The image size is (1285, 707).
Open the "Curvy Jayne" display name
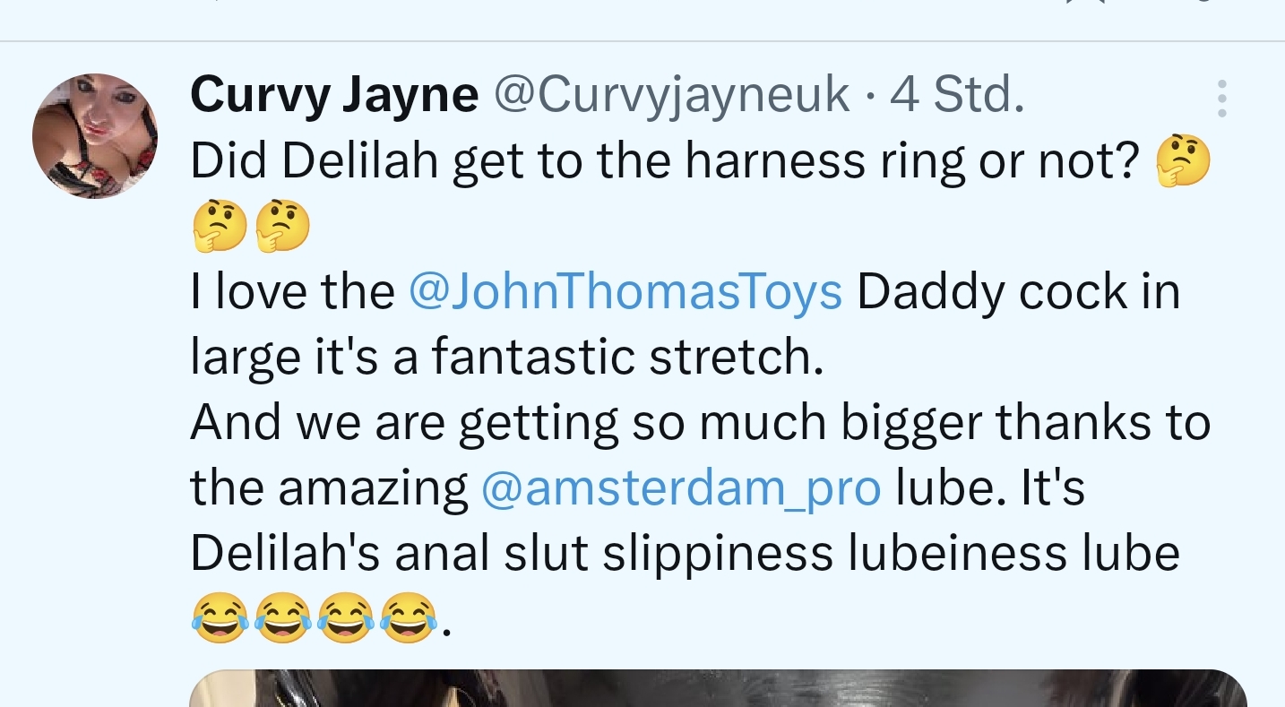coord(334,94)
